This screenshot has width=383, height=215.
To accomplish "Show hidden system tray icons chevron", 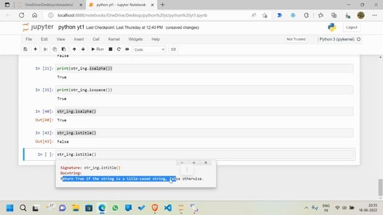I will [x=306, y=208].
